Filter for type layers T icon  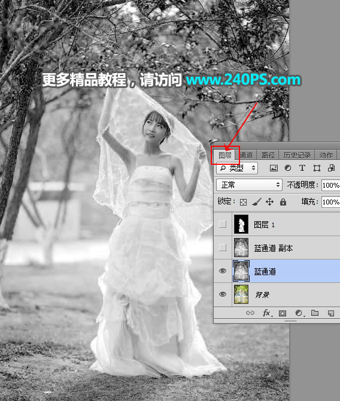click(x=302, y=168)
